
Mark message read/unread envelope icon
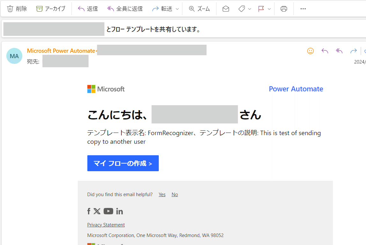226,9
